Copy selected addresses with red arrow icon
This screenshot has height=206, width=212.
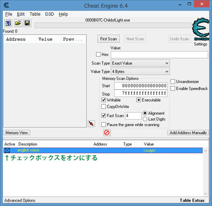(91, 124)
